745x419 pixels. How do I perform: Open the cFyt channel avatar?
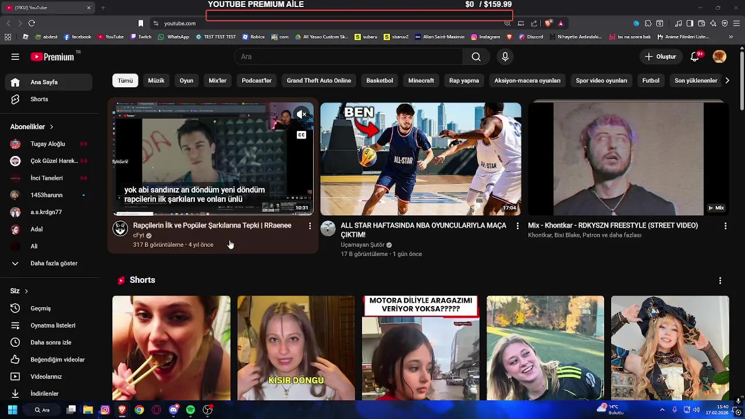pyautogui.click(x=120, y=228)
